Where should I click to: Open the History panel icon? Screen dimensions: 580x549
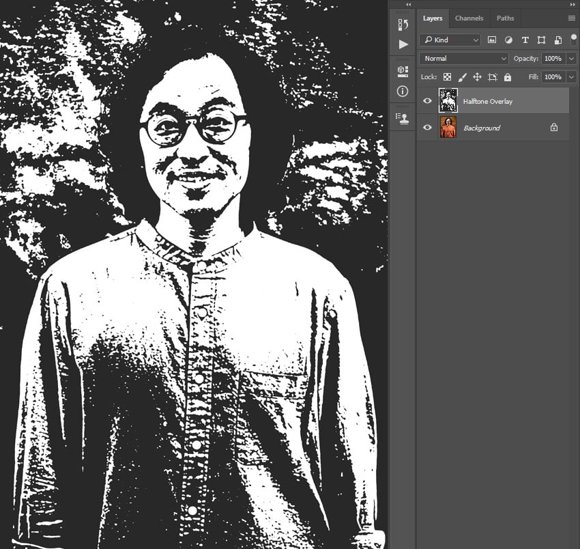402,24
